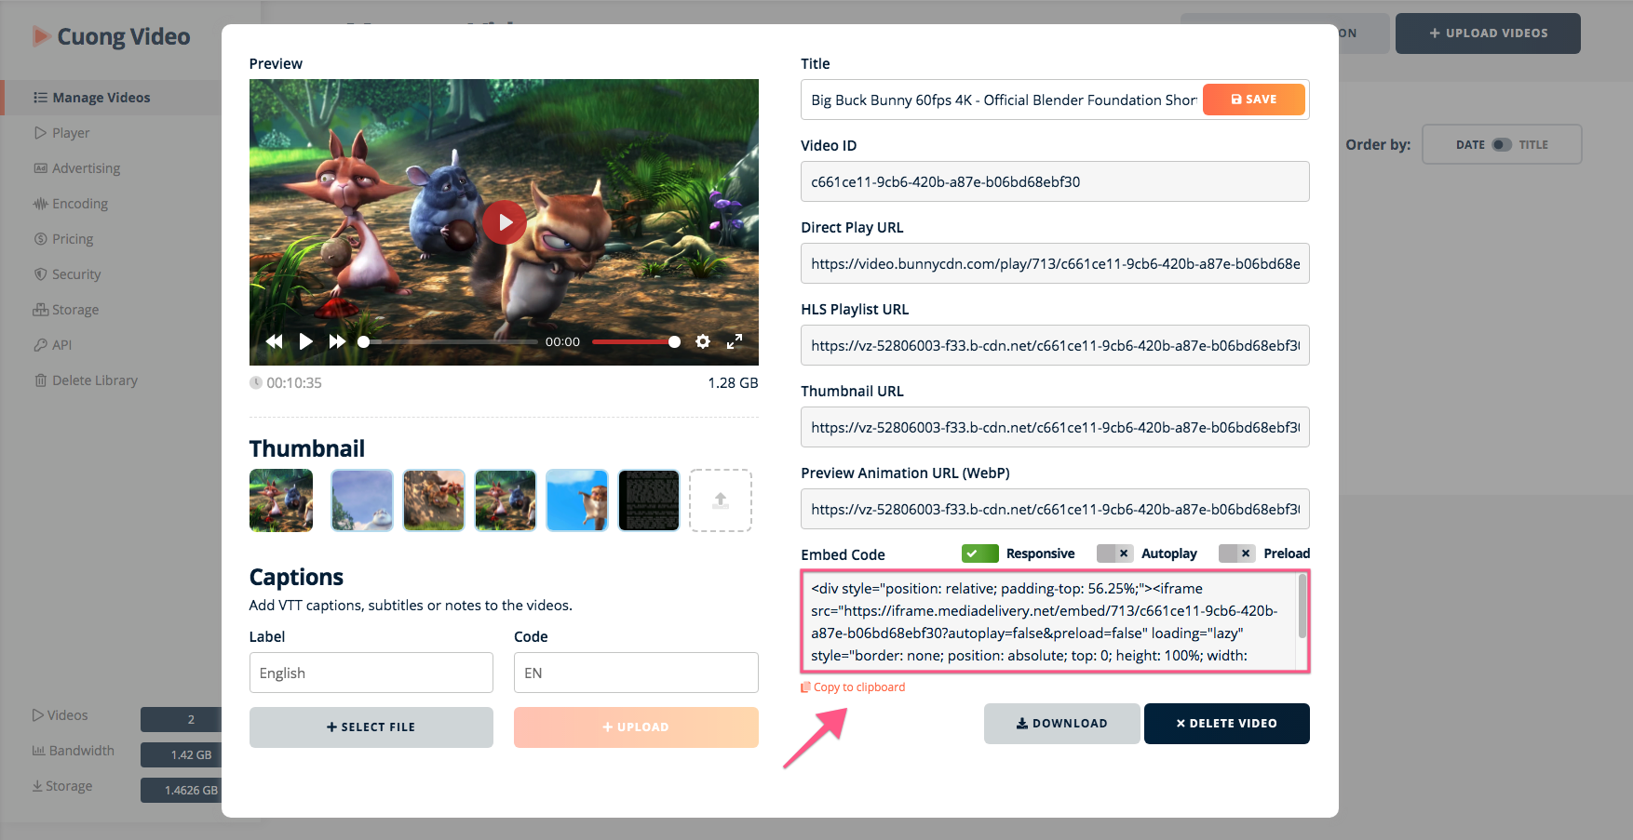Image resolution: width=1633 pixels, height=840 pixels.
Task: Click the HLS Playlist URL field
Action: pos(1055,345)
